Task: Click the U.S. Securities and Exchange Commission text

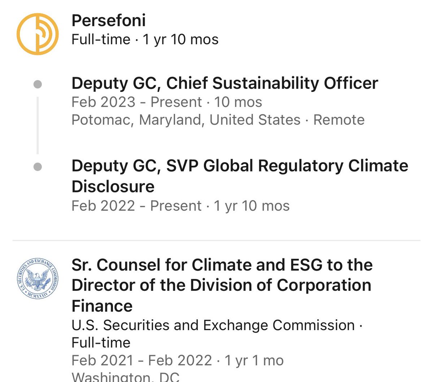Action: click(213, 325)
